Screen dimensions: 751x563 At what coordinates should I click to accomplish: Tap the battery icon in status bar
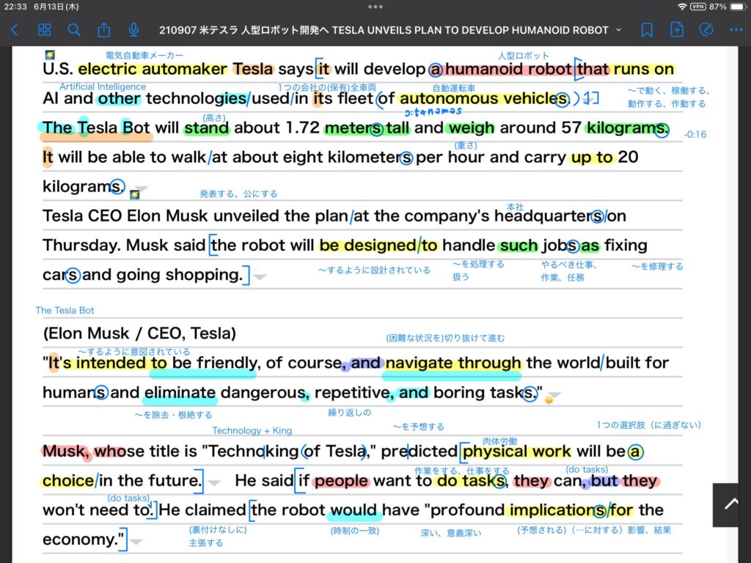coord(738,7)
